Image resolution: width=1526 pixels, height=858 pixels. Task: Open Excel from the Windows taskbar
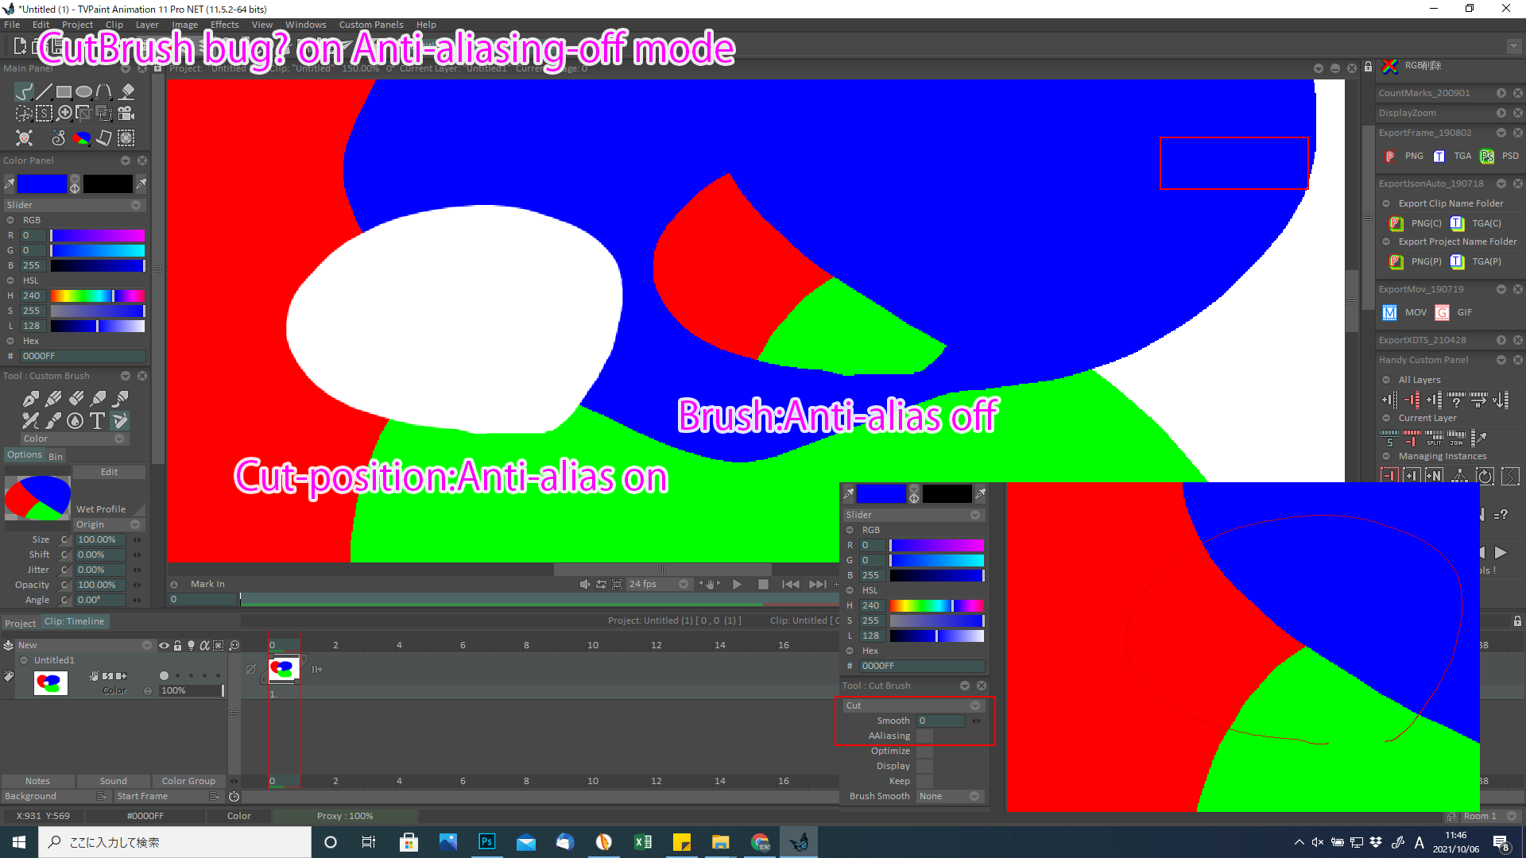pos(643,842)
